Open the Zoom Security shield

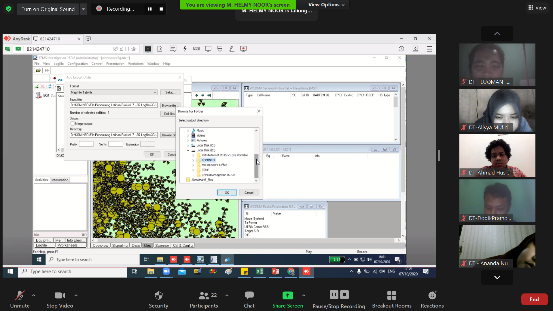point(158,299)
